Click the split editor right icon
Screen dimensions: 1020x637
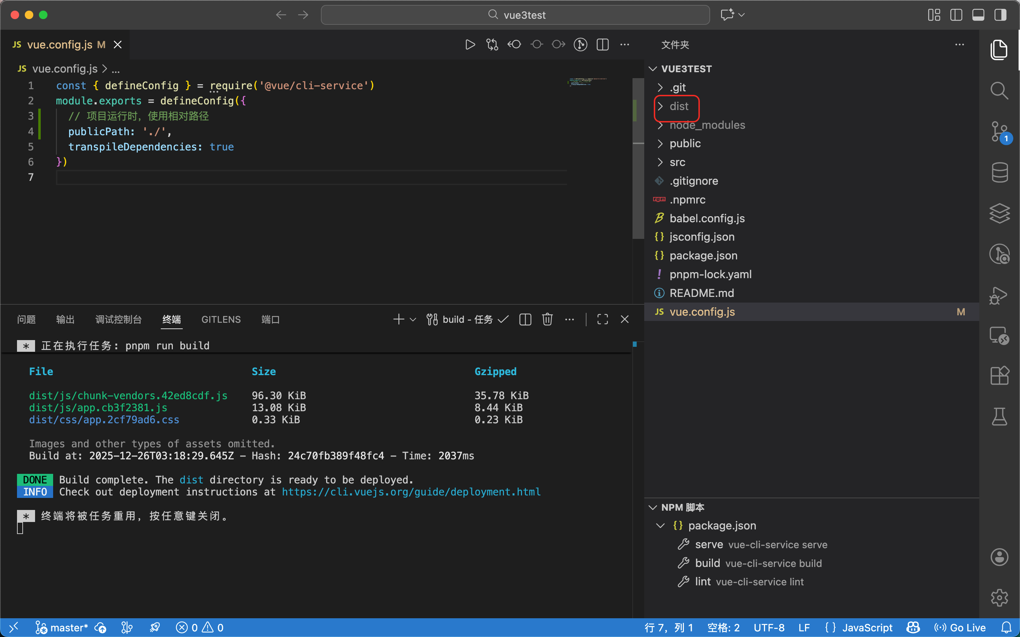603,45
